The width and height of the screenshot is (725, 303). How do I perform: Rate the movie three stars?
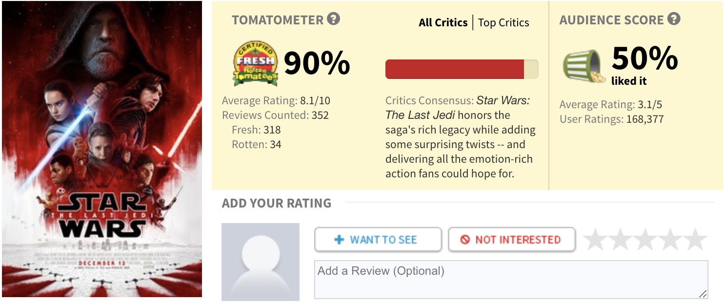pyautogui.click(x=645, y=240)
